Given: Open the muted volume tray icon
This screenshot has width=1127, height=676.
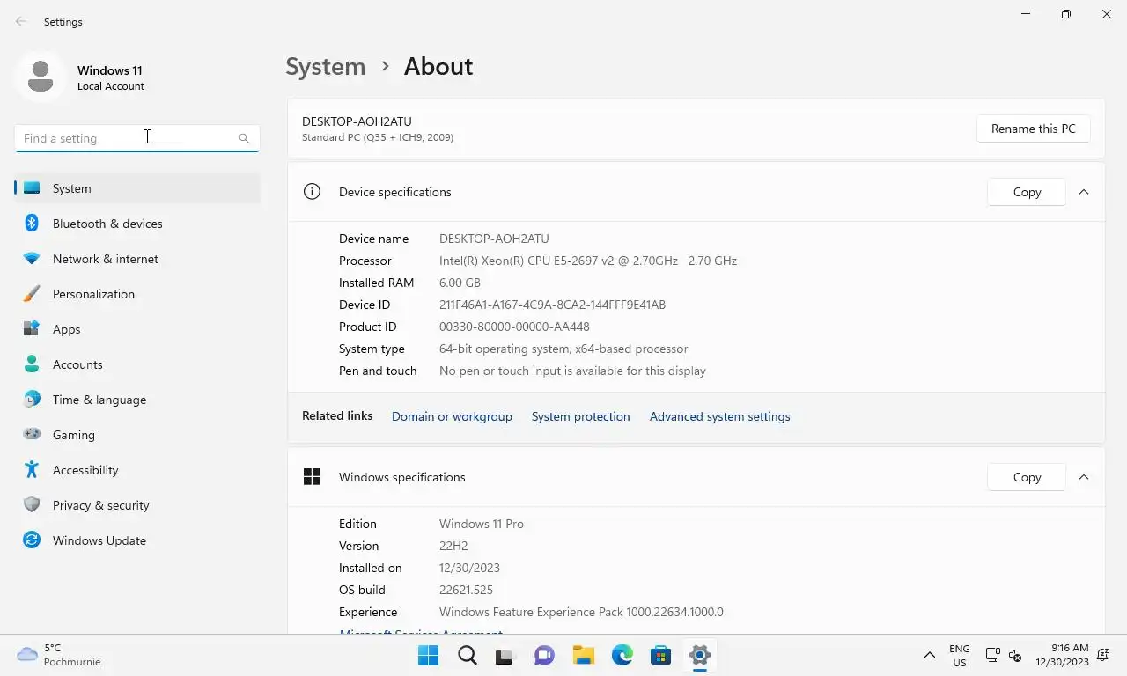Looking at the screenshot, I should (x=1014, y=655).
